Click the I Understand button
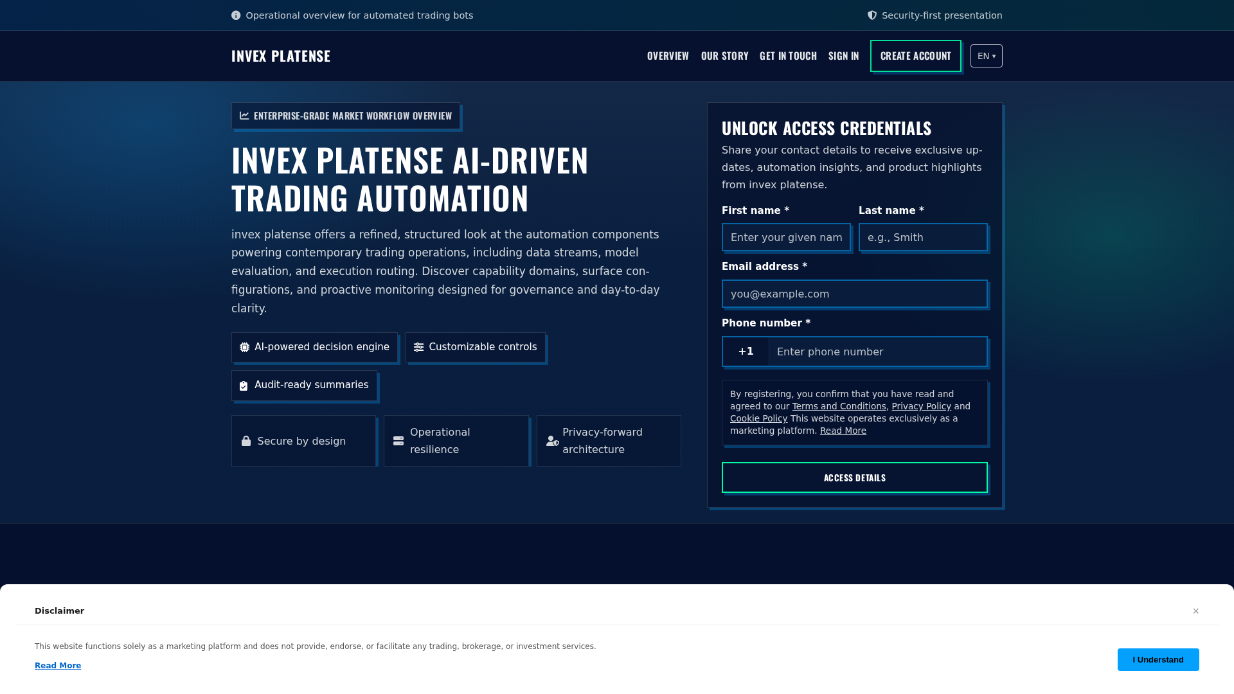The width and height of the screenshot is (1234, 694). coord(1158,659)
